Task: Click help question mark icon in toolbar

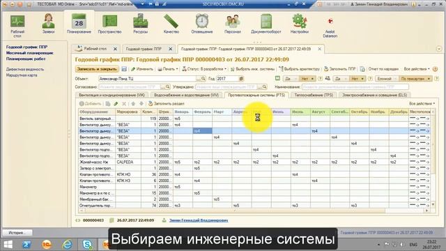Action: click(x=435, y=69)
